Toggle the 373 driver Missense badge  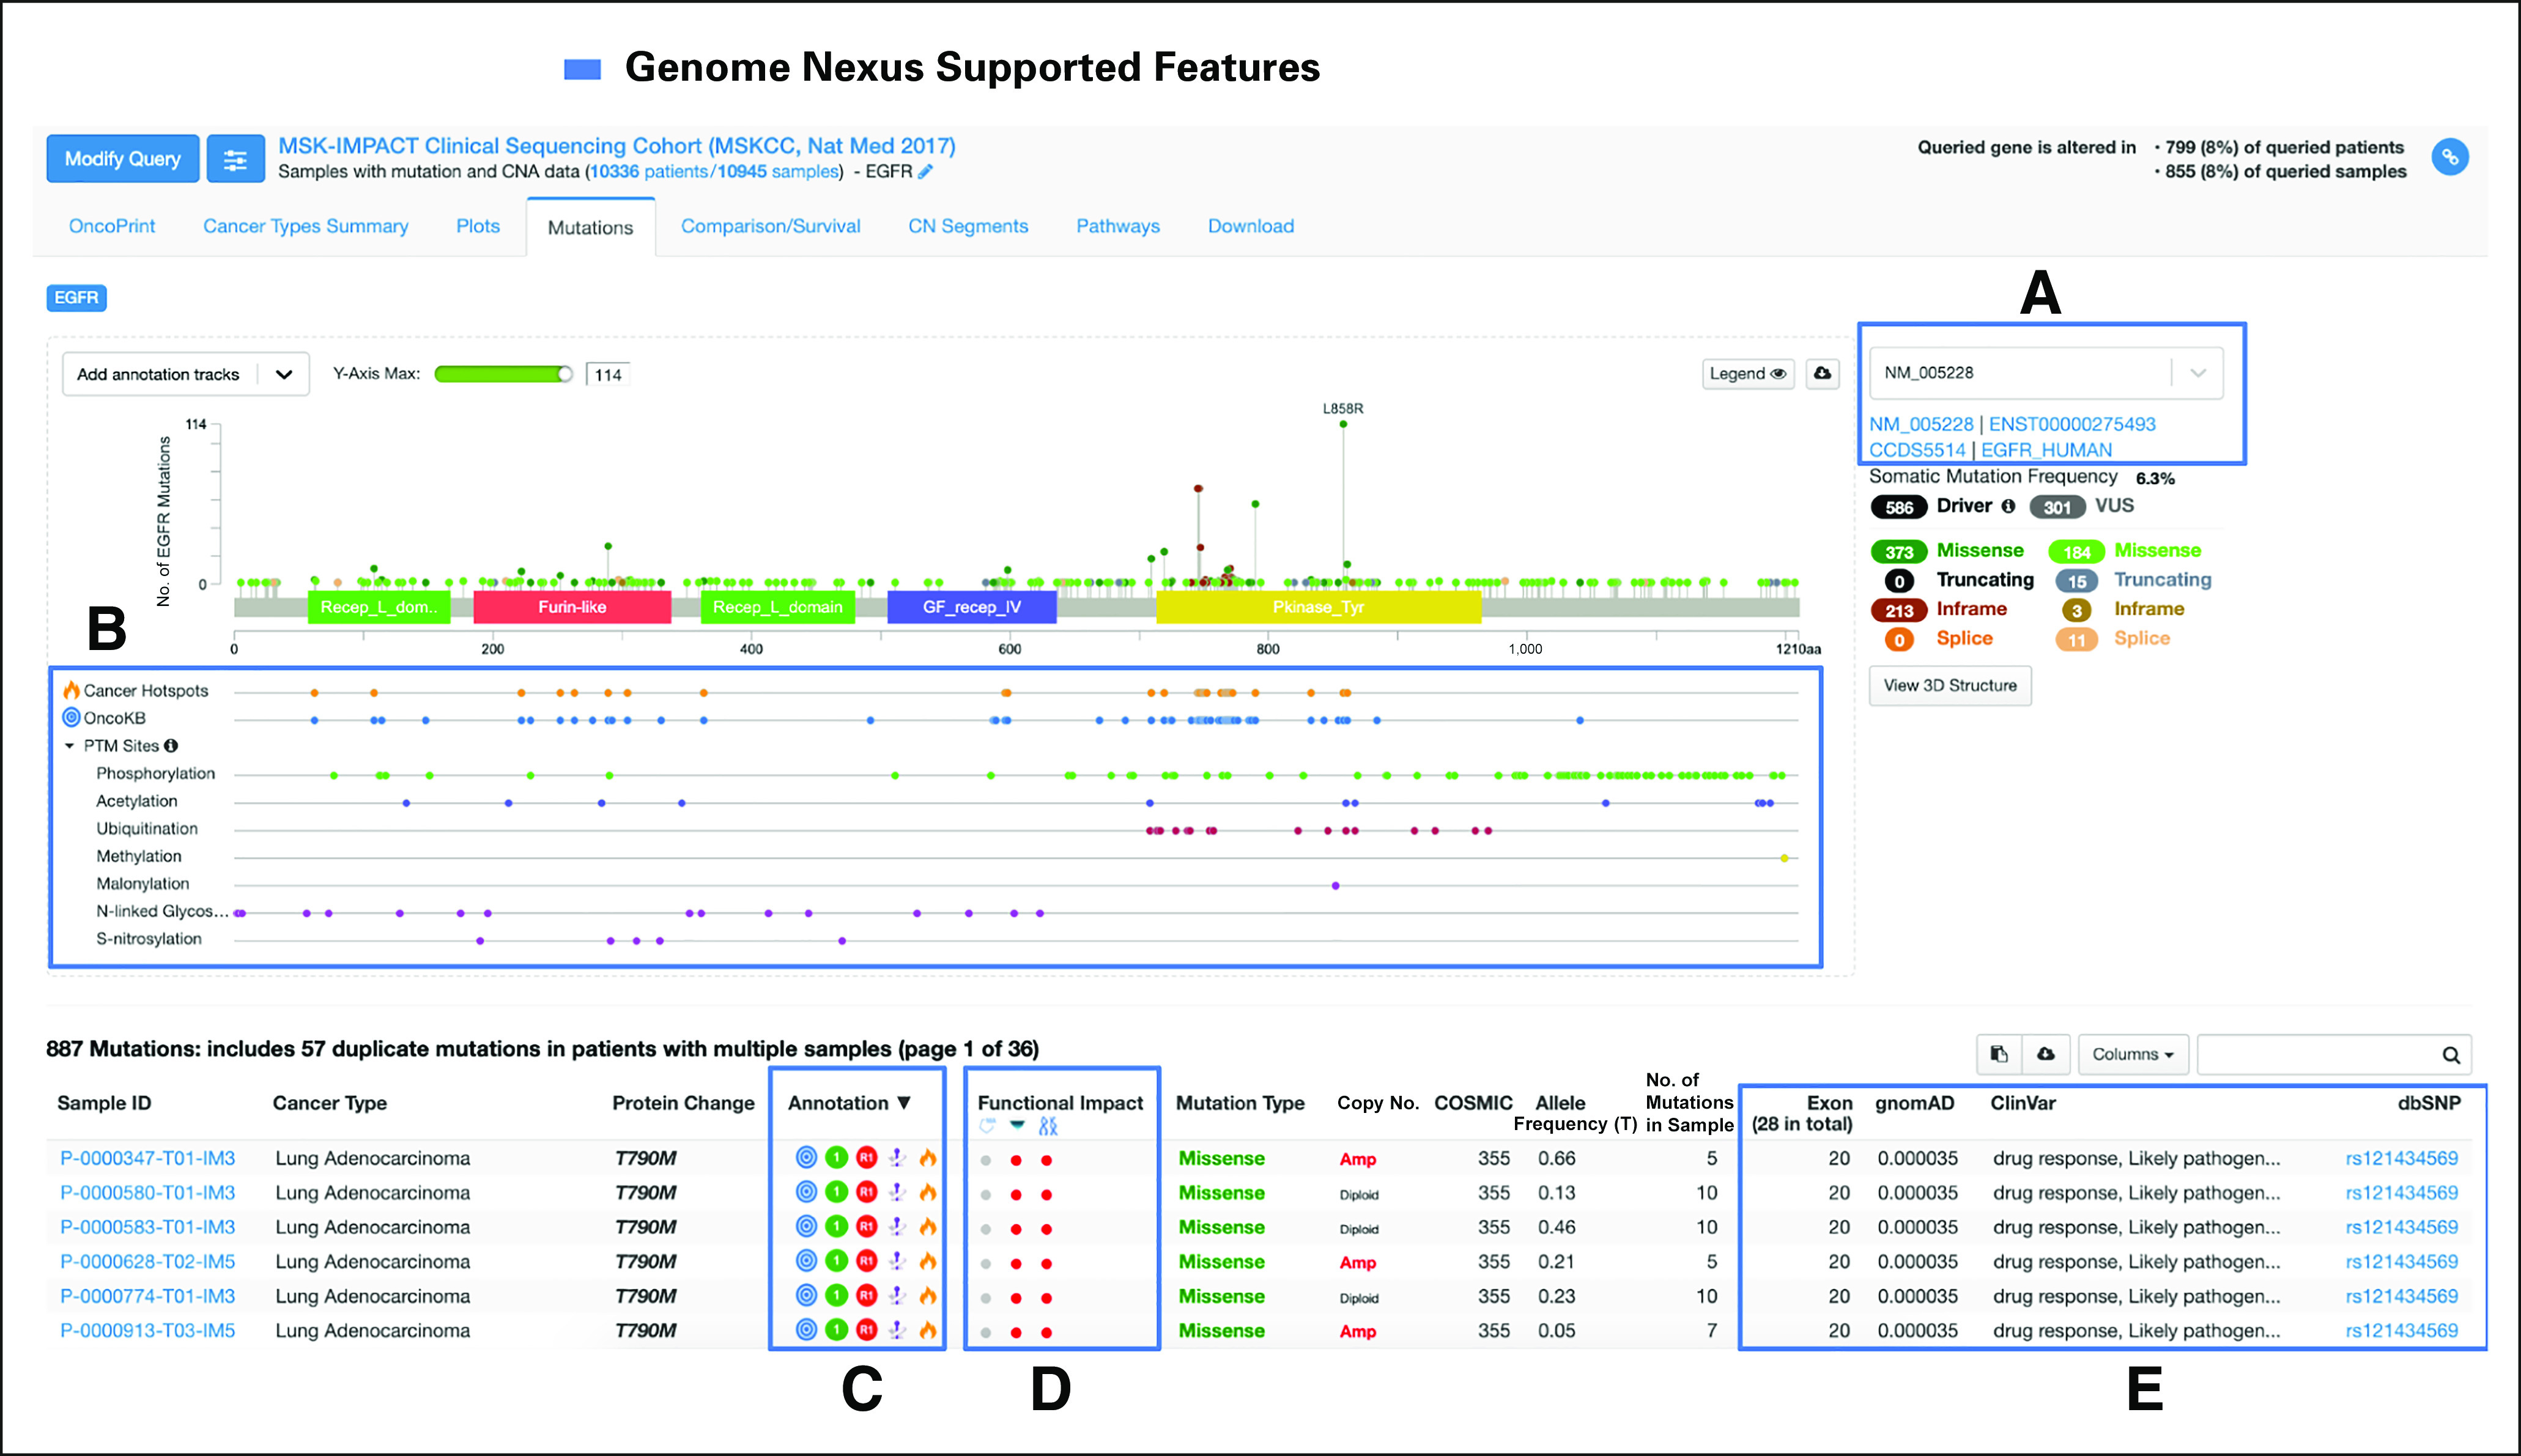point(1898,552)
